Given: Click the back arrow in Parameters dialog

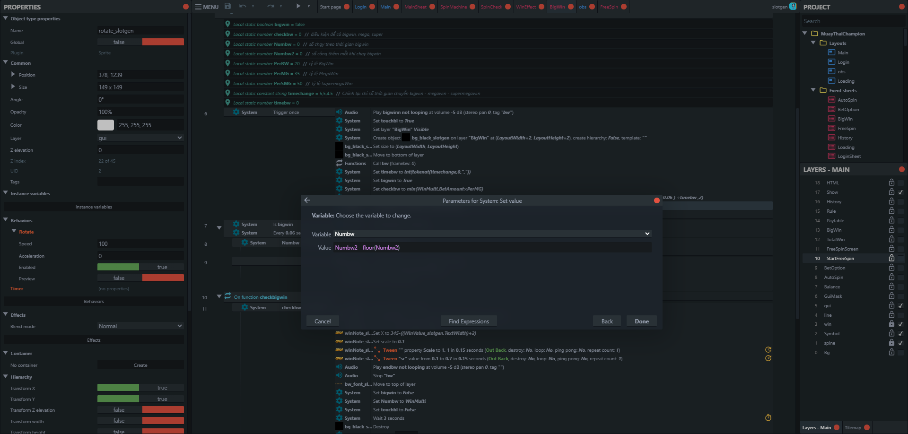Looking at the screenshot, I should point(307,200).
